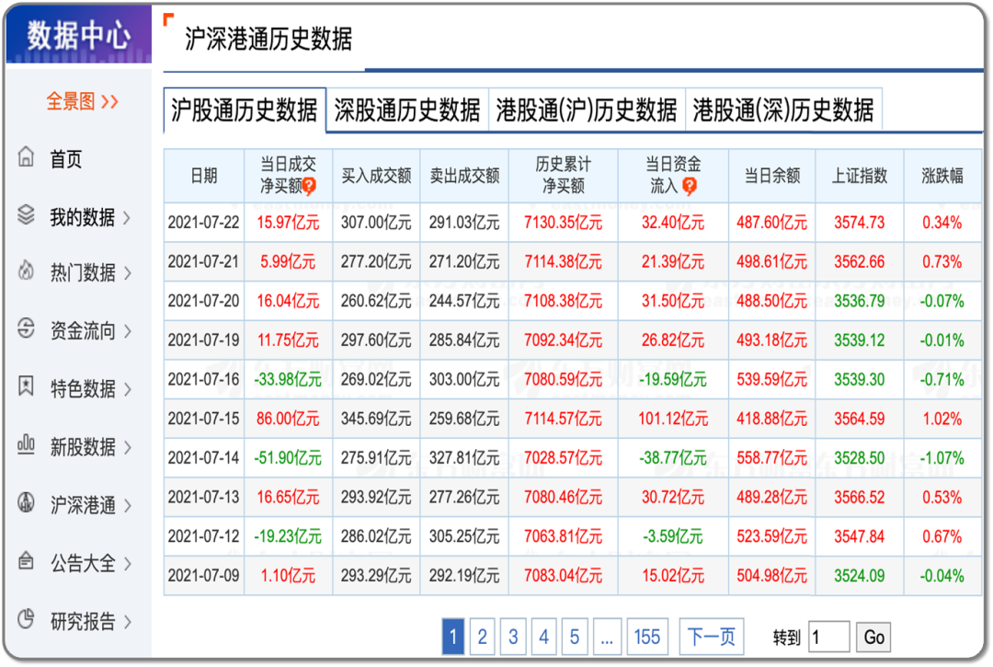
Task: Click balance value 558.77亿元
Action: click(x=772, y=458)
